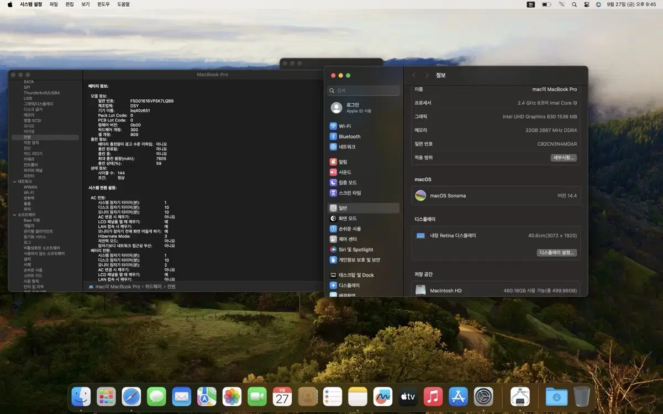Select 네트워크 in System Settings sidebar

[364, 147]
